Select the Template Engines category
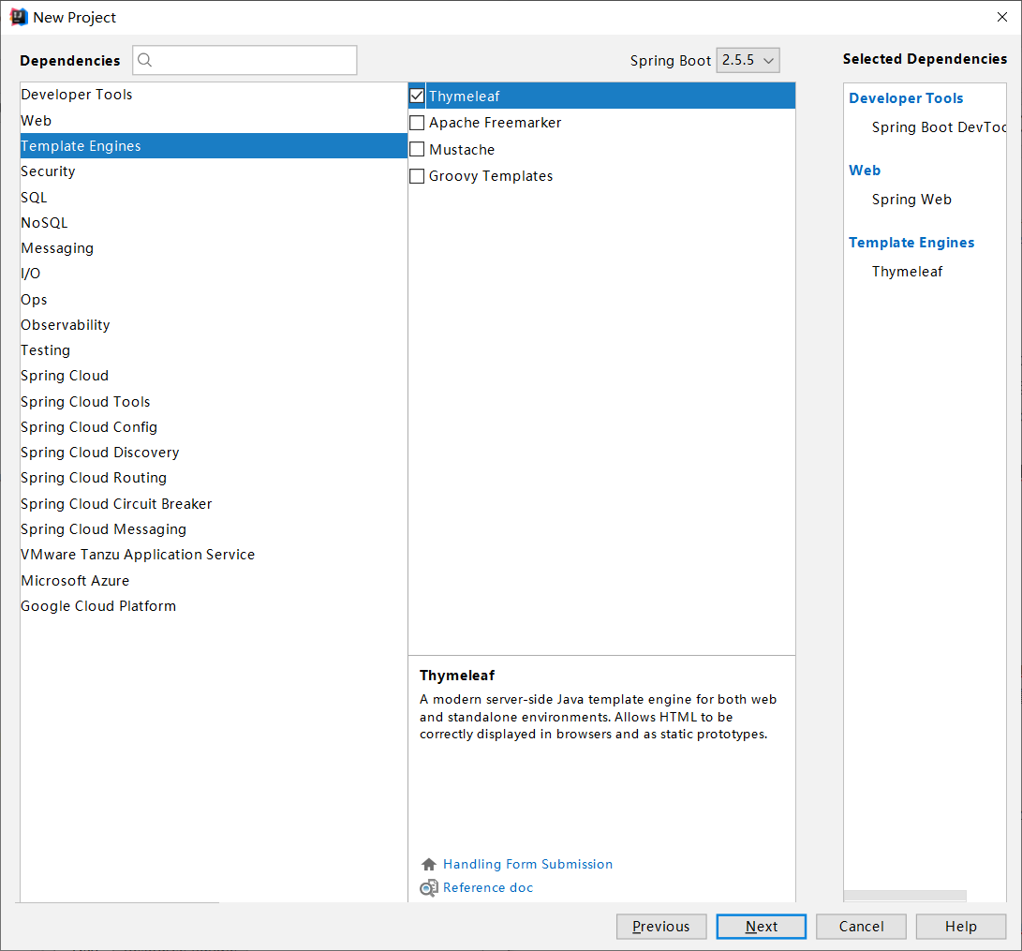 [214, 146]
